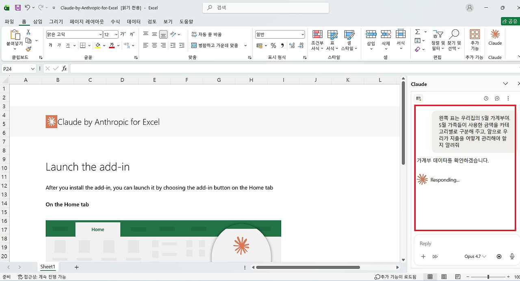Open the font name dropdown (맑은 고딕)
This screenshot has height=281, width=520.
click(x=100, y=35)
